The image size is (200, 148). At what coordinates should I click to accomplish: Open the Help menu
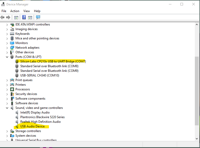click(37, 11)
